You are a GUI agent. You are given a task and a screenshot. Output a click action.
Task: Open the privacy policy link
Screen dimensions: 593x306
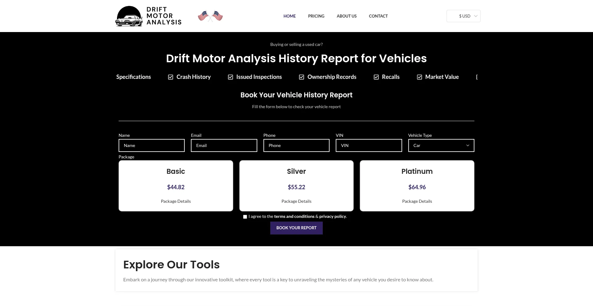tap(333, 216)
